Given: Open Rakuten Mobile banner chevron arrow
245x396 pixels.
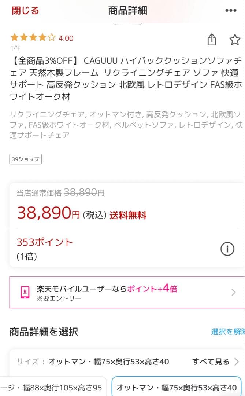Looking at the screenshot, I should click(x=234, y=292).
